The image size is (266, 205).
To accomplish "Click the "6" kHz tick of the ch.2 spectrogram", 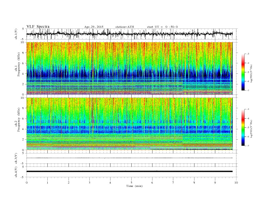I will [x=24, y=119].
